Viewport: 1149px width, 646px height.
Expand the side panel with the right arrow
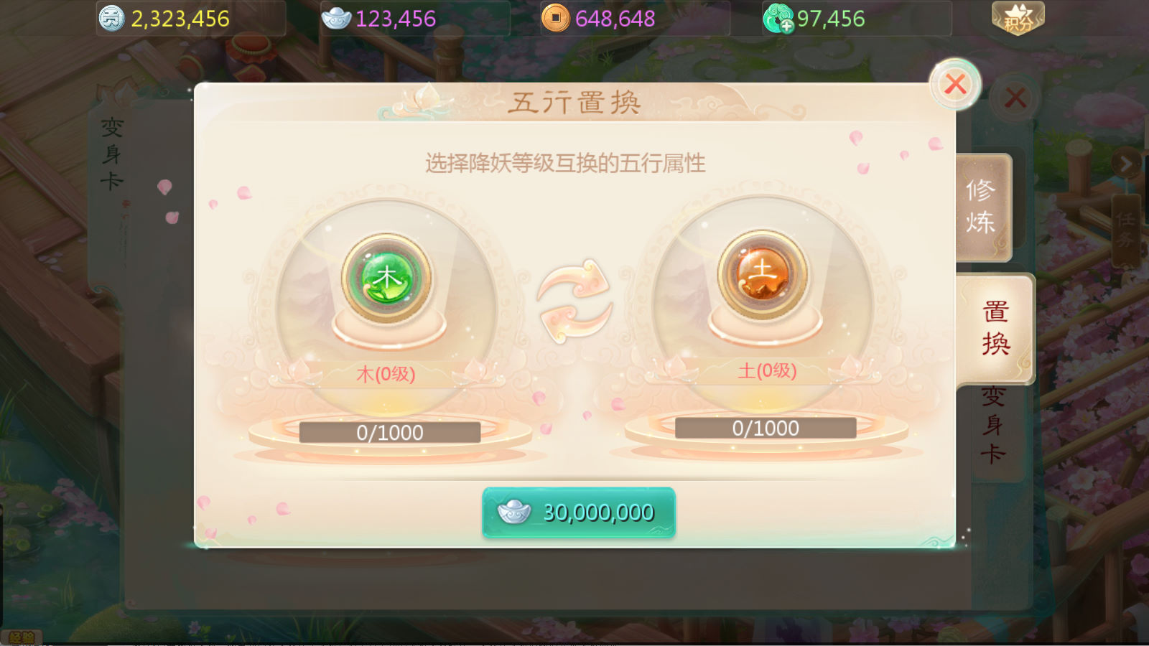pos(1126,165)
